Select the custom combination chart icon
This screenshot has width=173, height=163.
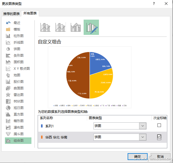coord(91,27)
